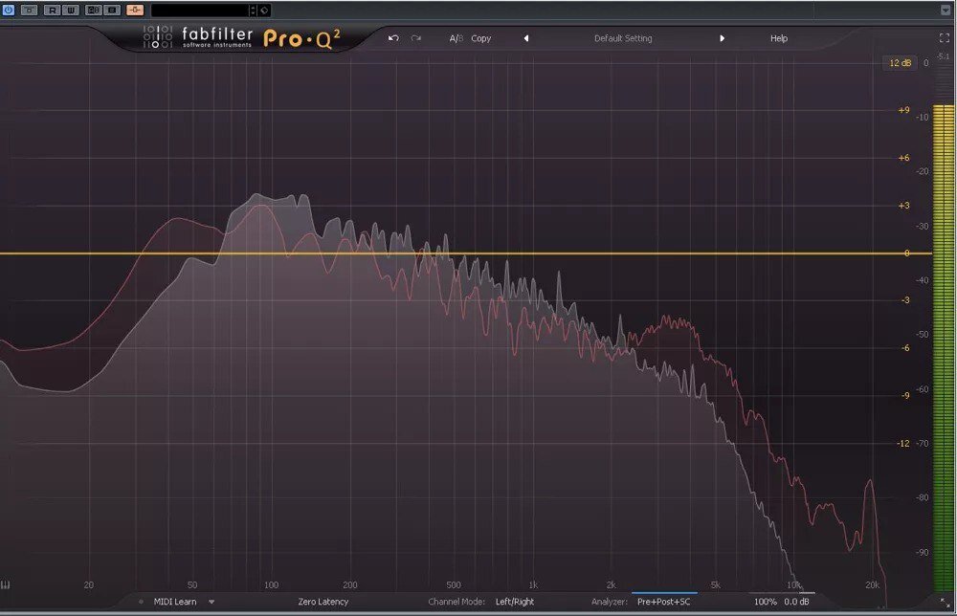Open the host preset management icon
Viewport: 957px width, 616px height.
point(264,11)
